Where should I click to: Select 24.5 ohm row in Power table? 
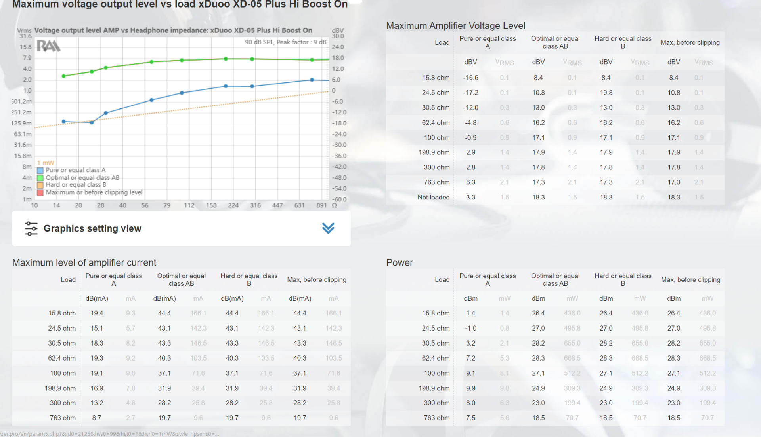coord(555,328)
